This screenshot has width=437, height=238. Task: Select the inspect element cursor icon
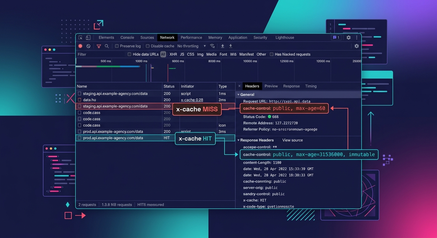pyautogui.click(x=80, y=37)
